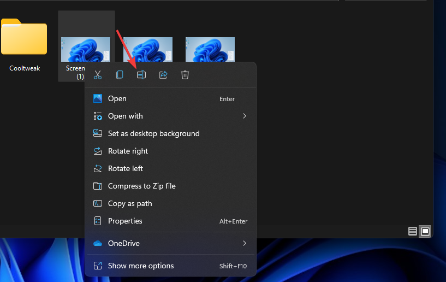Select Rotate right option
Image resolution: width=446 pixels, height=282 pixels.
click(x=128, y=151)
